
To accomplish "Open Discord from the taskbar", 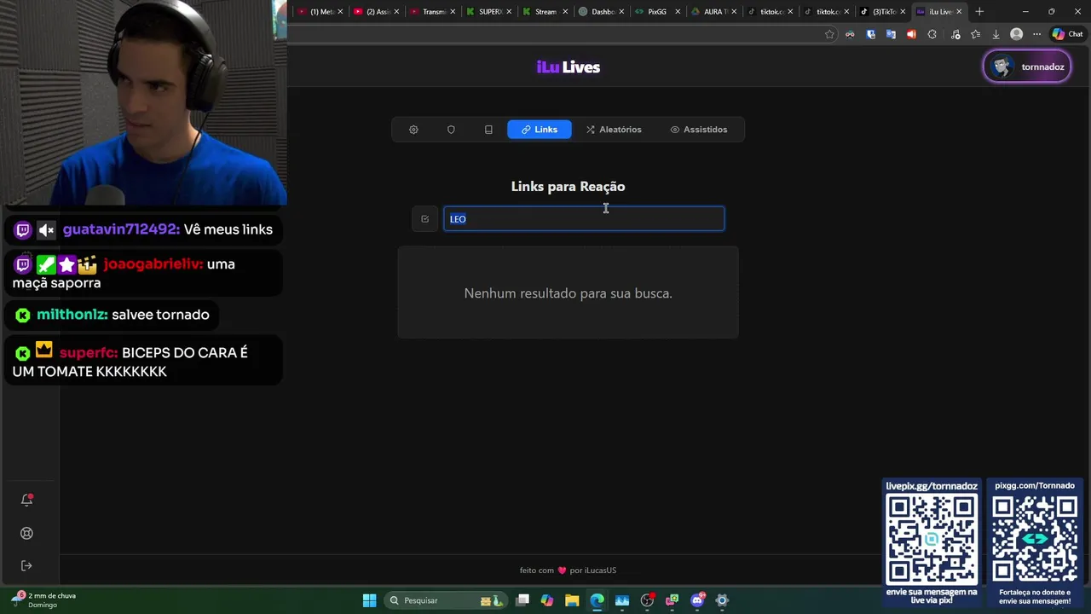I will (697, 600).
